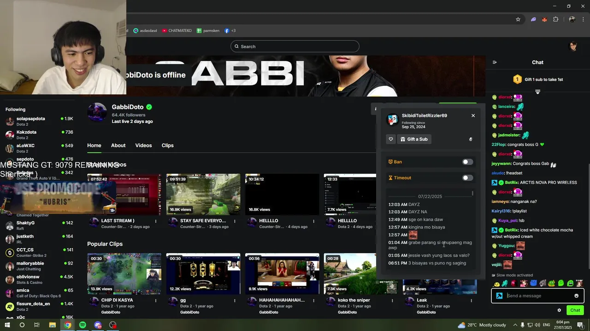Open options menu for CHIP DI KASYA clip

coord(156,301)
